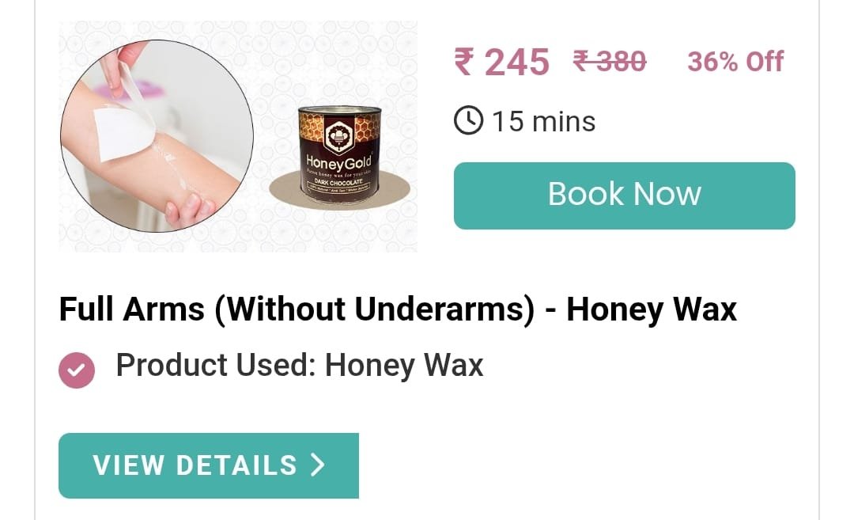Click the white wax strip in the photo
The width and height of the screenshot is (854, 520).
point(123,134)
